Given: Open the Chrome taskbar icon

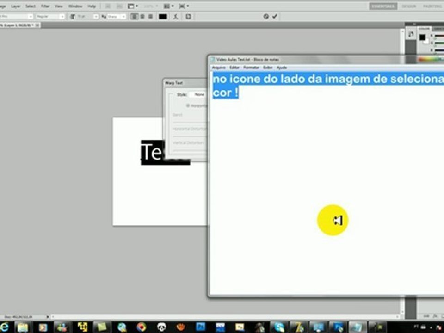Looking at the screenshot, I should [x=142, y=327].
